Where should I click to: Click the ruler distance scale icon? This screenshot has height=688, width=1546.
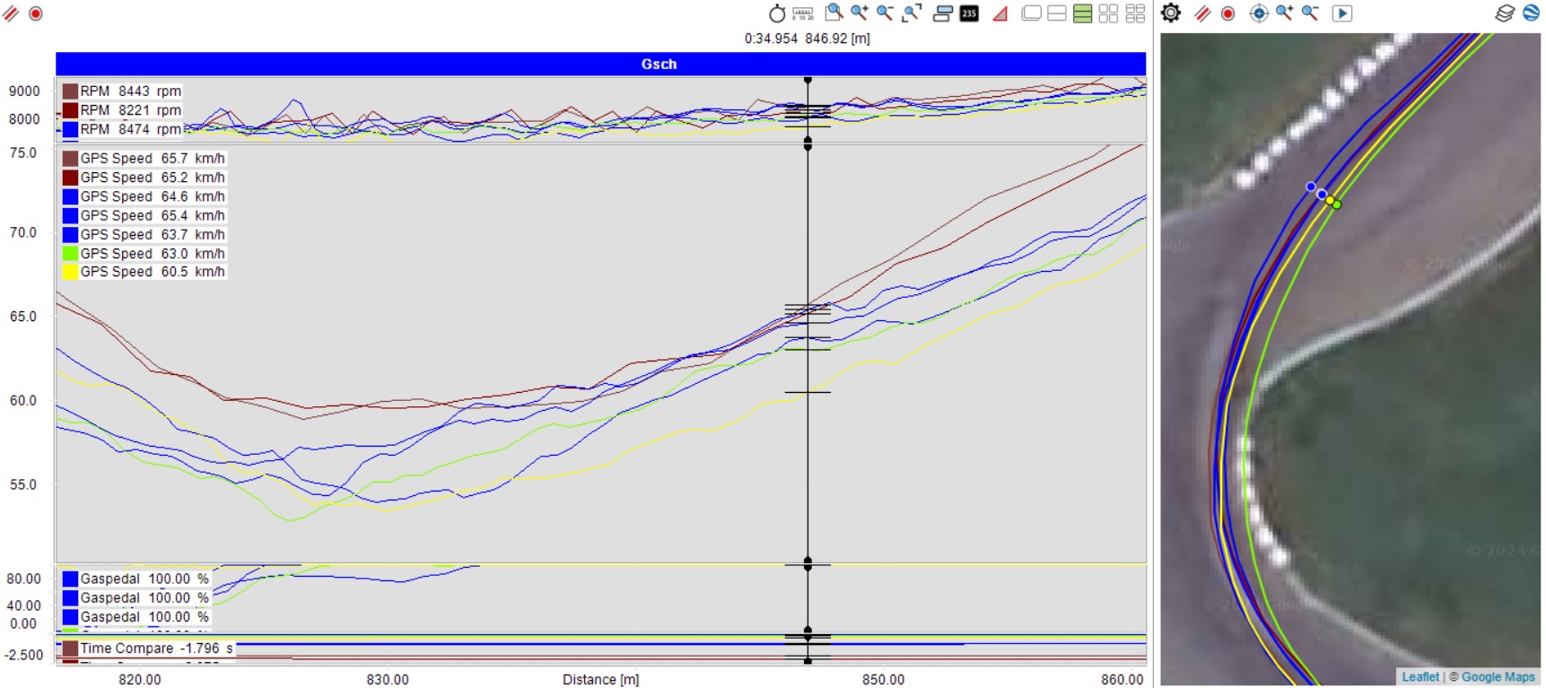click(x=803, y=13)
